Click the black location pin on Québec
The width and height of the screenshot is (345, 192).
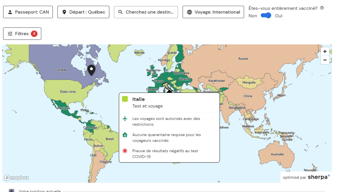point(91,70)
